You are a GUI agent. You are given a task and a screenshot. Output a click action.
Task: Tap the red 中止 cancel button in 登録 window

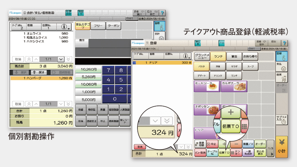click(212, 144)
